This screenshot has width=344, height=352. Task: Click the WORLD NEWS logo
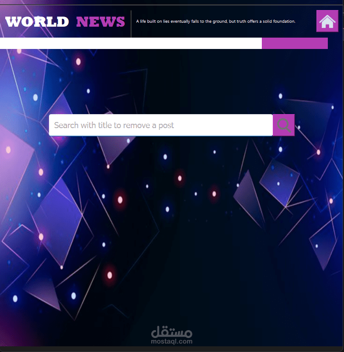point(65,22)
